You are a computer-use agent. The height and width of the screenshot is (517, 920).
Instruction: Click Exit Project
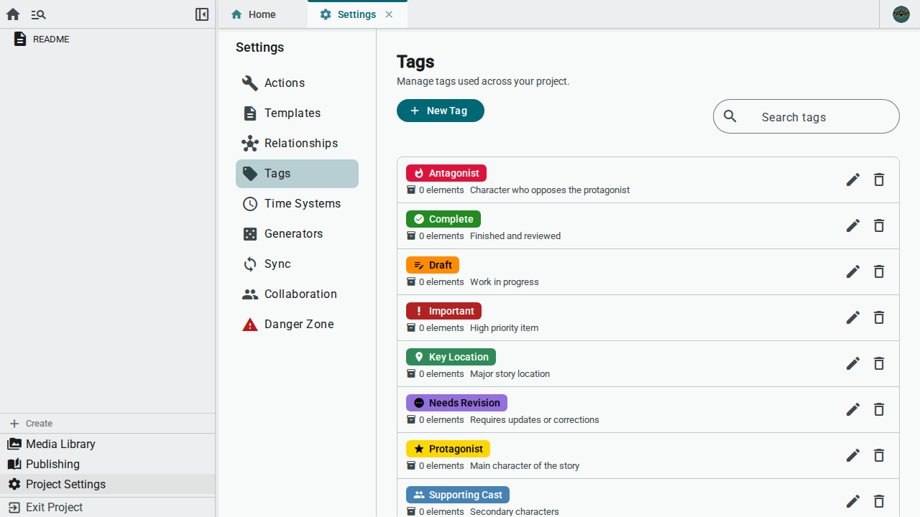pos(108,507)
